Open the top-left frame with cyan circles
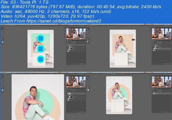This screenshot has height=120, width=172. [x=43, y=48]
